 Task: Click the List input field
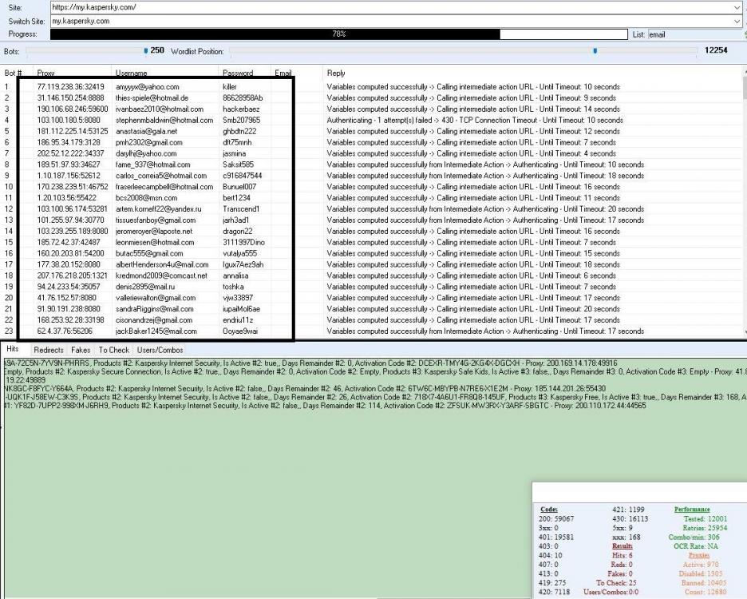point(693,34)
